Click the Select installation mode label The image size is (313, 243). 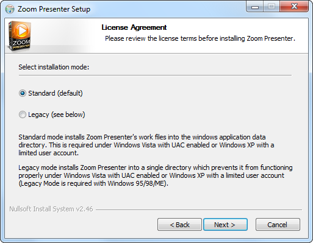point(54,67)
